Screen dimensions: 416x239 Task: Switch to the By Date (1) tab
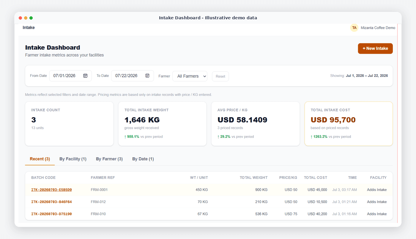tap(143, 159)
